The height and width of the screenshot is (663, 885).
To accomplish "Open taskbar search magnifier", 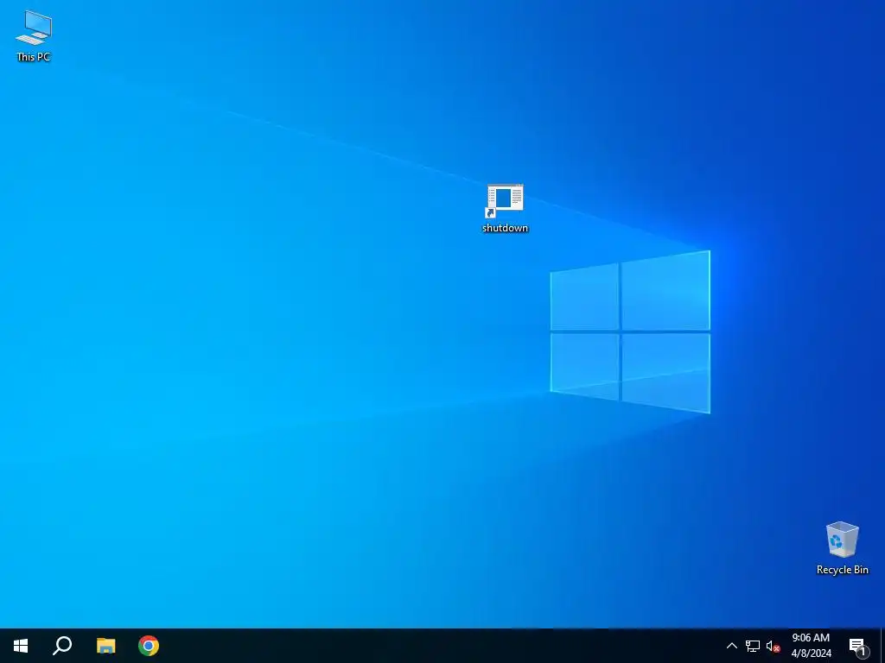I will [62, 646].
